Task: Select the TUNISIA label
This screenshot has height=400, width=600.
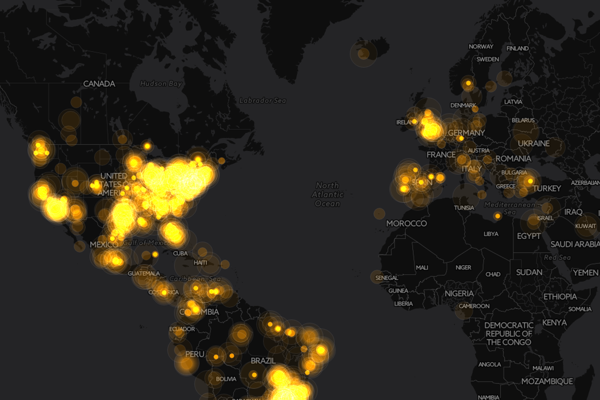Action: 464,207
